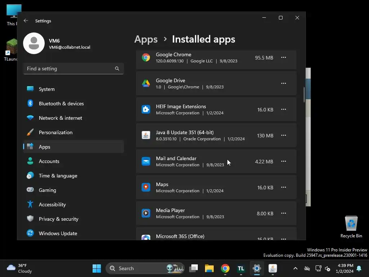This screenshot has height=277, width=369.
Task: Click the muted volume tray icon
Action: coord(327,268)
